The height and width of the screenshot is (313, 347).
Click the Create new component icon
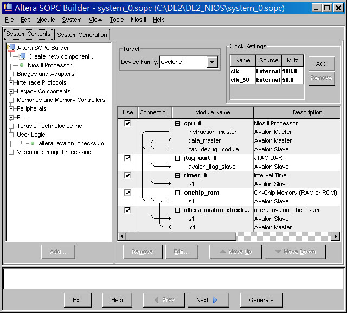[22, 56]
